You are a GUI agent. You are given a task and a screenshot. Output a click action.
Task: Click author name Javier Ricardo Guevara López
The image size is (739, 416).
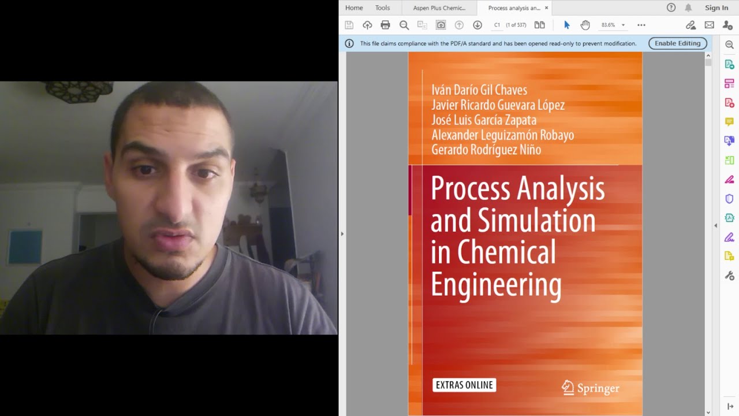(498, 105)
